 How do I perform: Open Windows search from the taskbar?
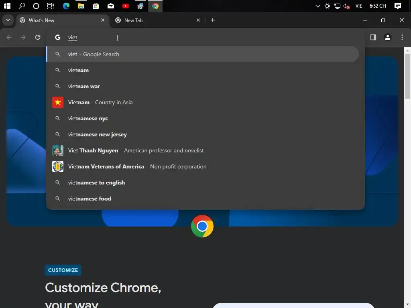tap(22, 6)
